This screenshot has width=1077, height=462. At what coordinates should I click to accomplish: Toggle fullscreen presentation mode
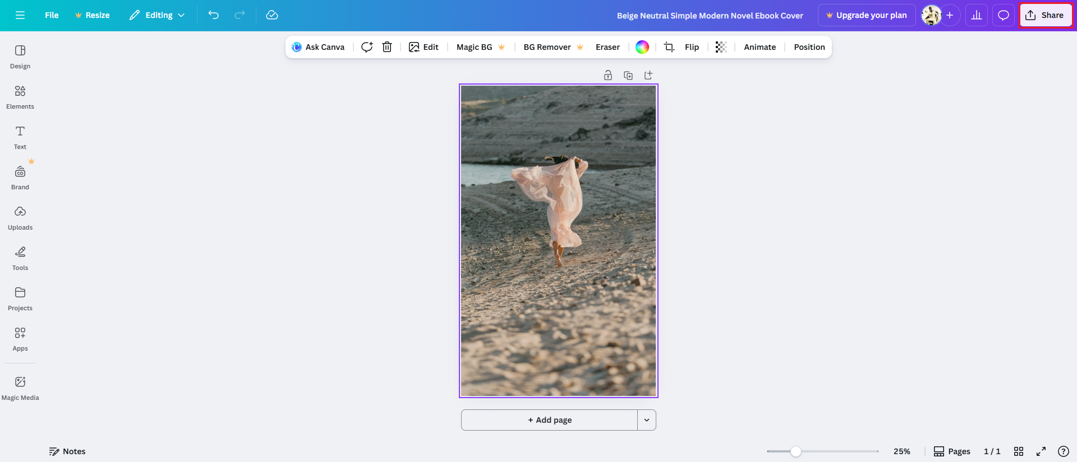1041,451
